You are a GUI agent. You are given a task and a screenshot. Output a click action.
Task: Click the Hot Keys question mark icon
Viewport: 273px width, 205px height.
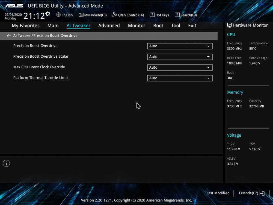click(x=152, y=15)
